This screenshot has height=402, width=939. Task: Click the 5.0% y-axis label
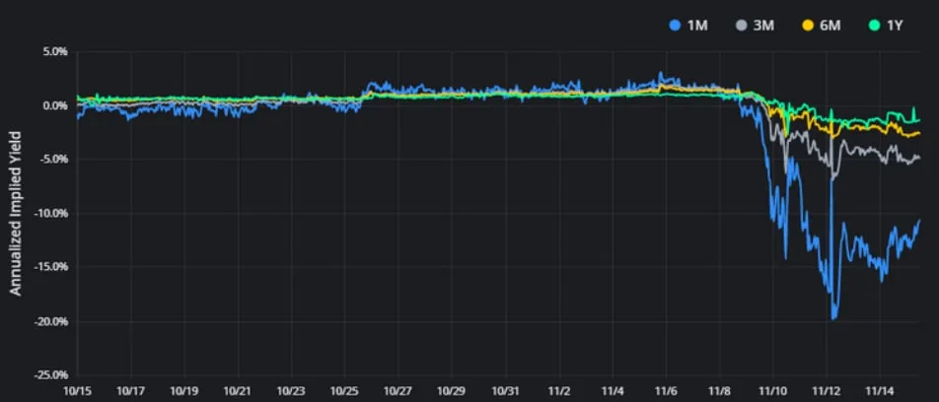(x=54, y=51)
